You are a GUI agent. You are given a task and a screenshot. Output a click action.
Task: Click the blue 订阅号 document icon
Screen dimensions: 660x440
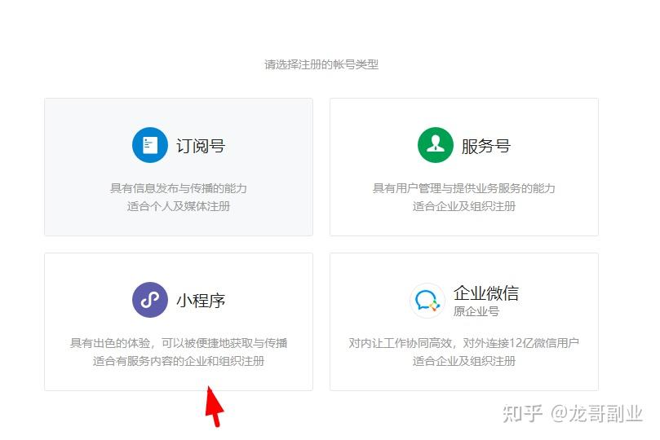(x=150, y=145)
